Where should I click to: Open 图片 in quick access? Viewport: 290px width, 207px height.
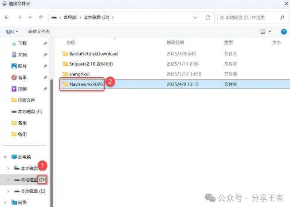(x=22, y=66)
